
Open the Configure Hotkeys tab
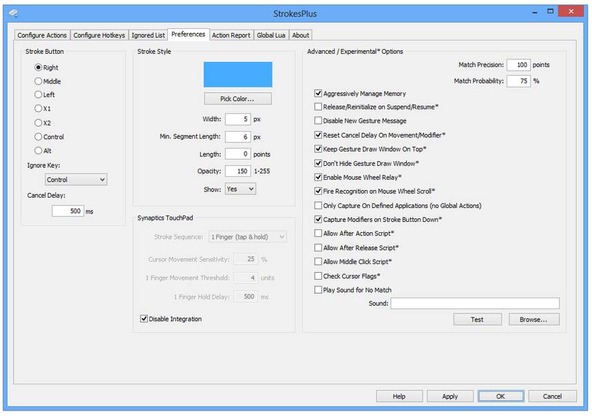point(99,35)
